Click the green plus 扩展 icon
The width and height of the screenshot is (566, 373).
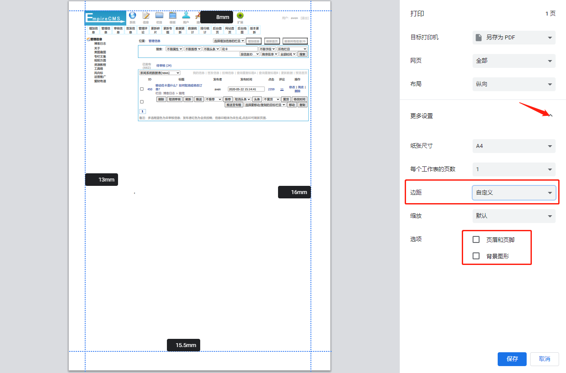tap(240, 16)
